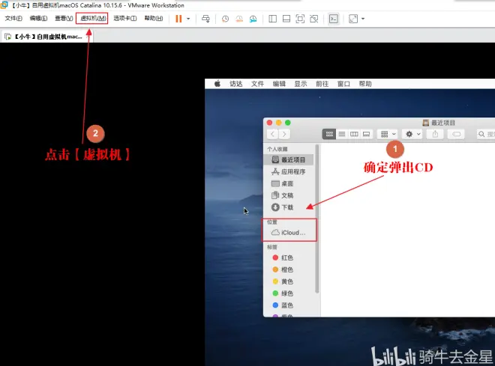
Task: Switch Finder to gallery view
Action: pos(367,134)
